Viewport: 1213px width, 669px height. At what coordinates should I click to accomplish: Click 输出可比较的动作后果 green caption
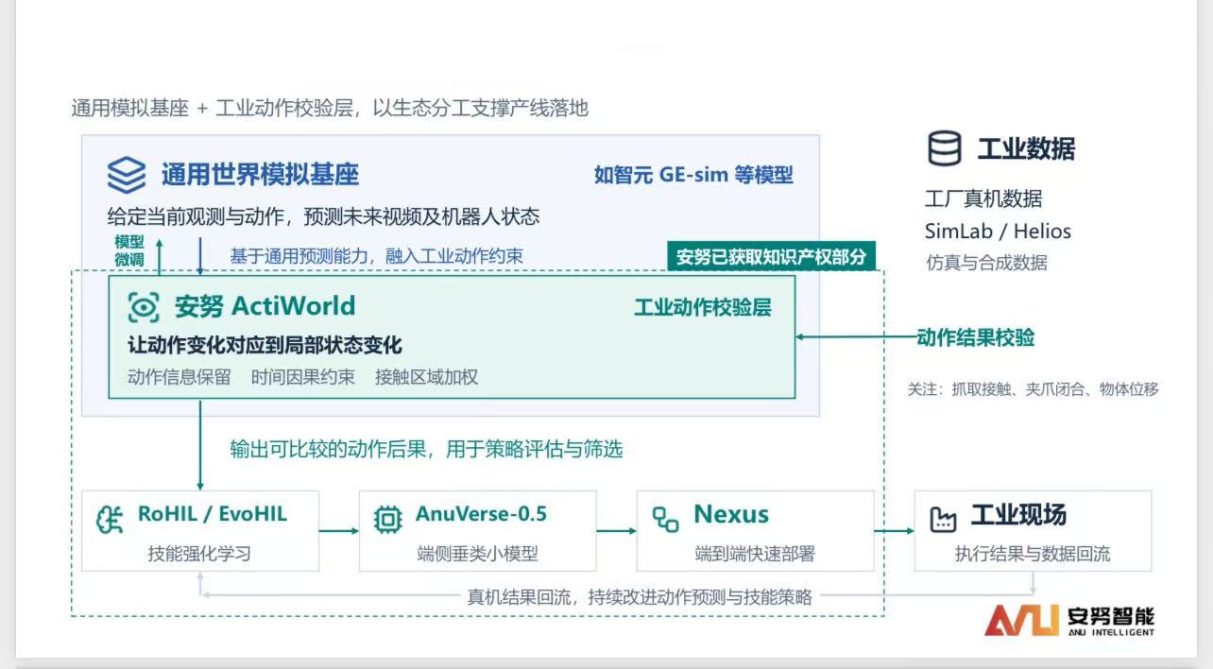pos(426,449)
